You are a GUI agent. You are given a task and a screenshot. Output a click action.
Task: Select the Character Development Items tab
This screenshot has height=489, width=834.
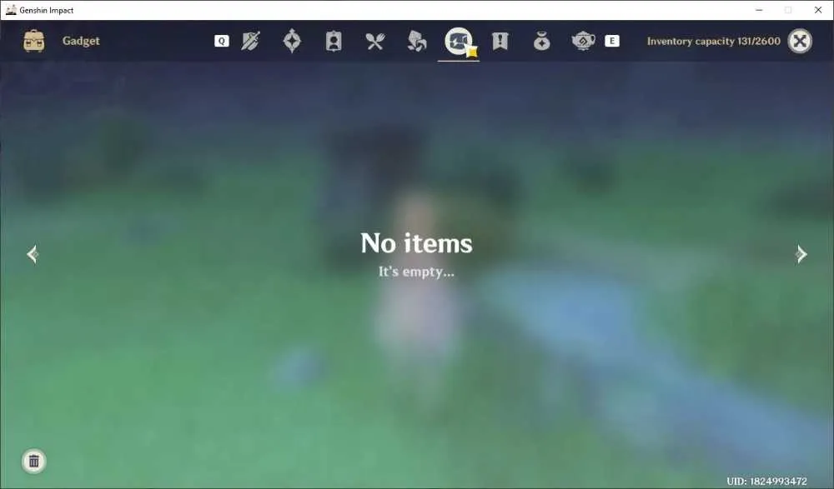click(x=334, y=41)
